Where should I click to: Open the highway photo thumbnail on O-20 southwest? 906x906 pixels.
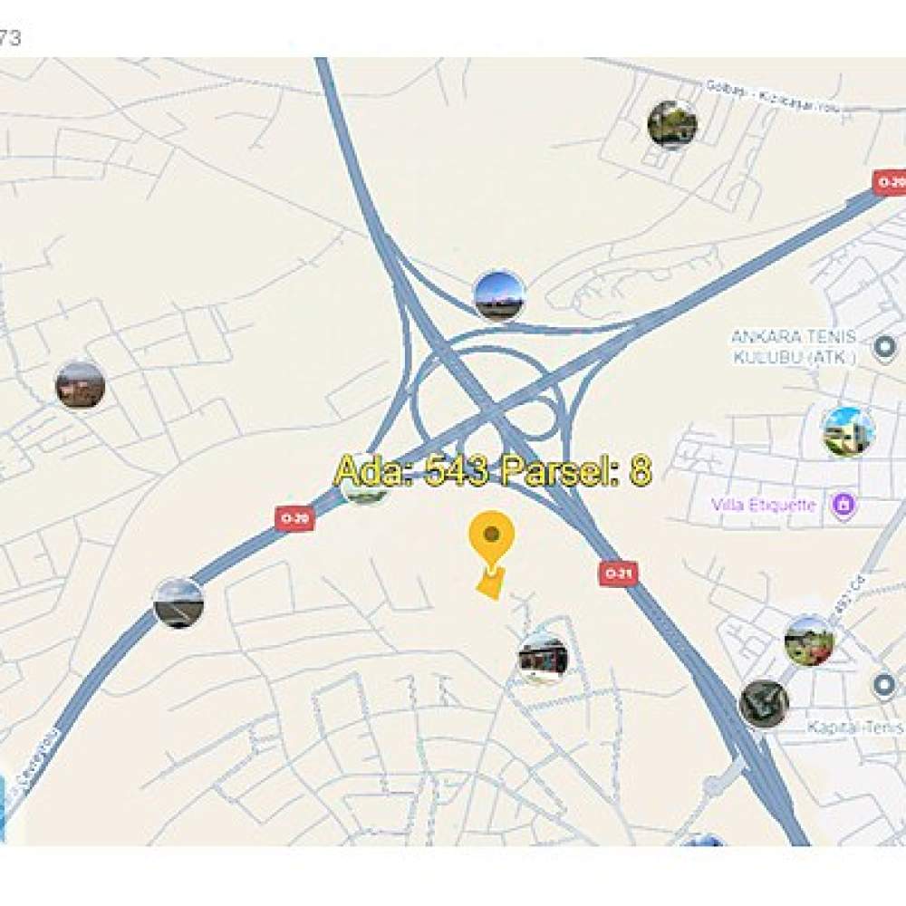178,603
